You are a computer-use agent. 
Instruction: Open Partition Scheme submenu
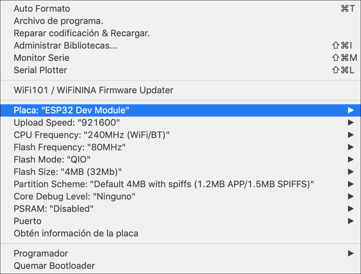(181, 184)
